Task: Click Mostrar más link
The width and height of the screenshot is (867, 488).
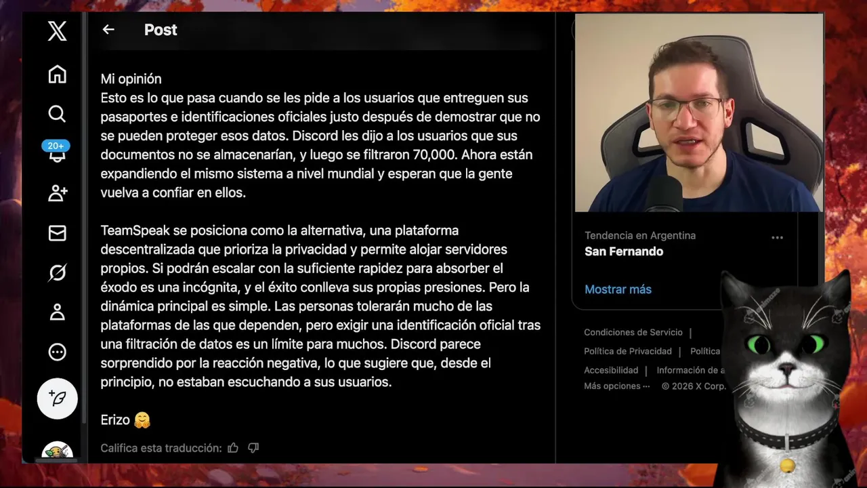Action: 618,289
